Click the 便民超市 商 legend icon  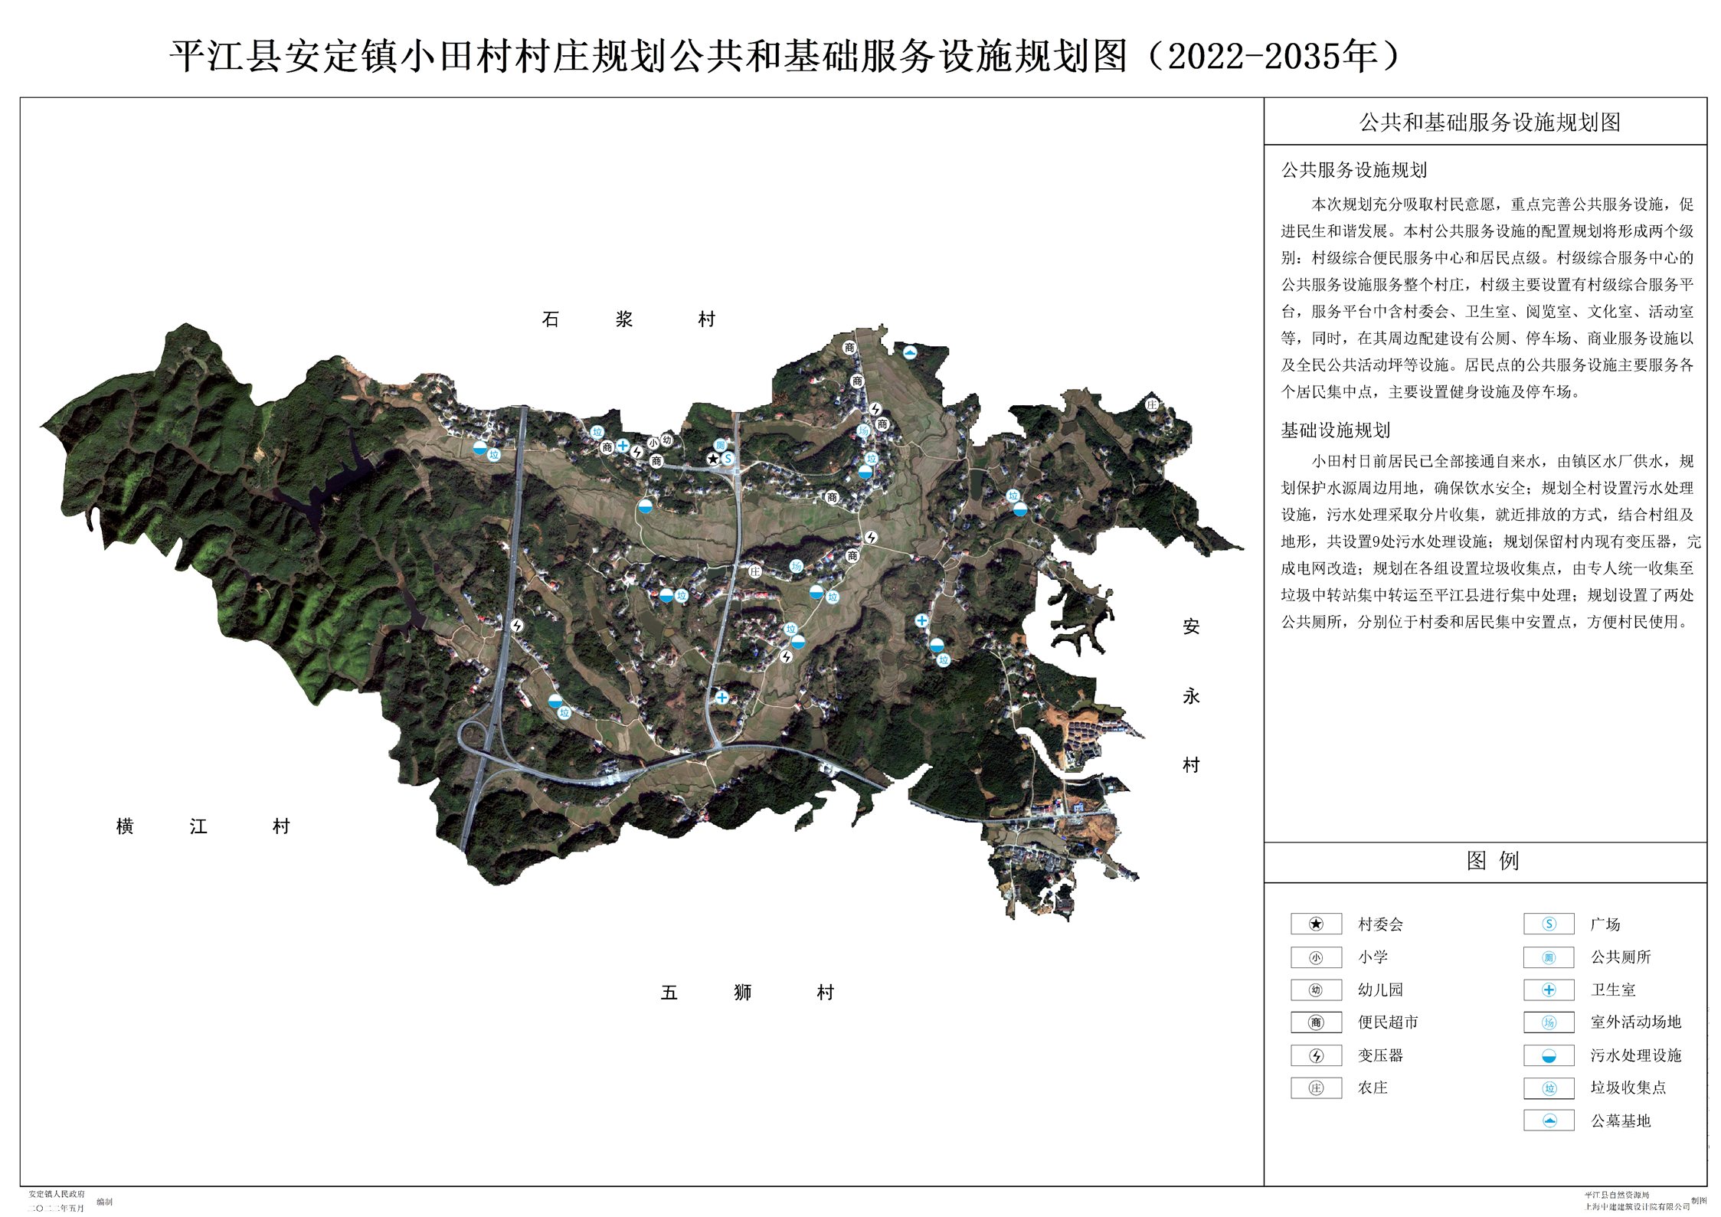coord(1315,1022)
